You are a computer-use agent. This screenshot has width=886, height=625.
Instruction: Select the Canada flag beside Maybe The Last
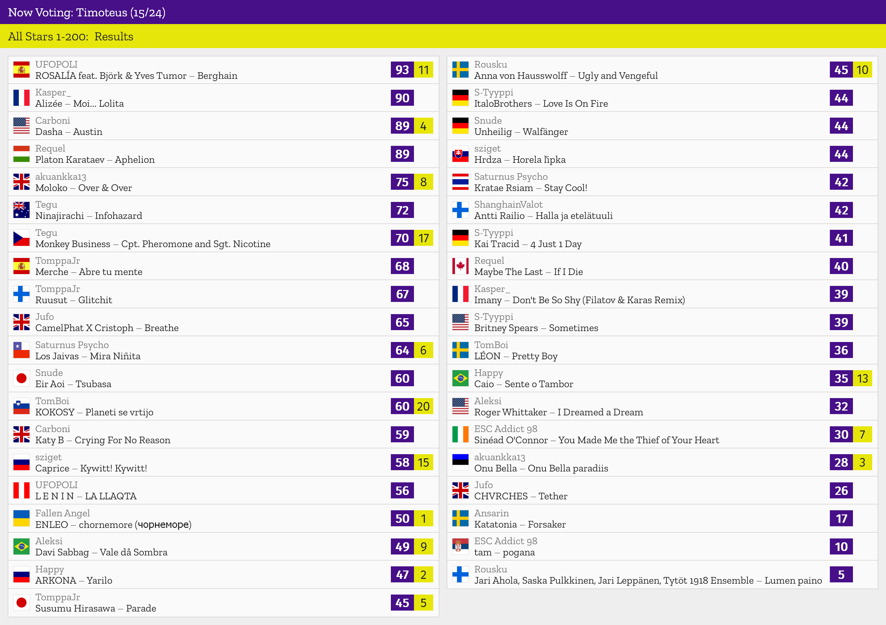[x=460, y=266]
